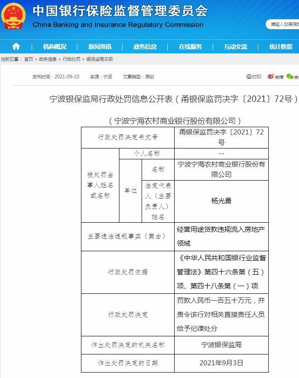The image size is (299, 378).
Task: Click the 宁波宁海农村商业银行股份有限公司 table cell
Action: tap(221, 169)
